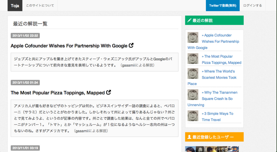Click avatar next to Apple Cofounder sidebar link

(x=193, y=37)
